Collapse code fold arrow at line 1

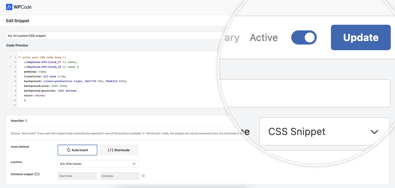(x=10, y=57)
